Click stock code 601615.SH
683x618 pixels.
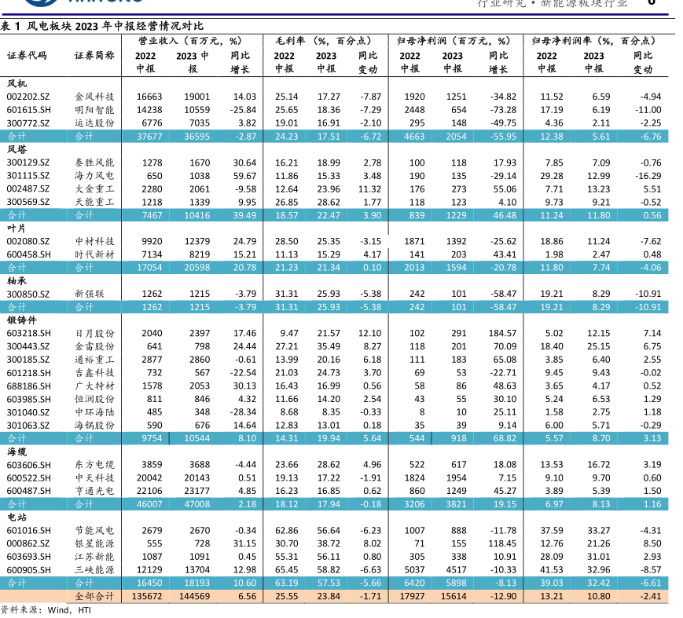click(29, 110)
